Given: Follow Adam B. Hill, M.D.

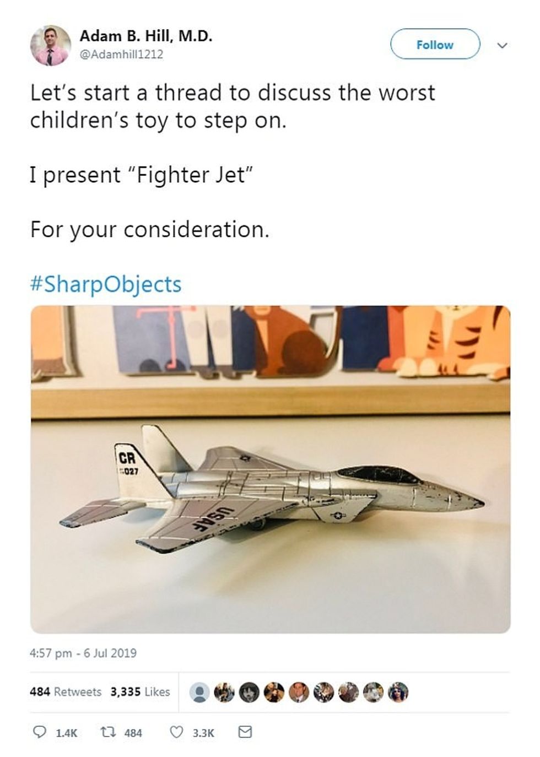Looking at the screenshot, I should (435, 45).
